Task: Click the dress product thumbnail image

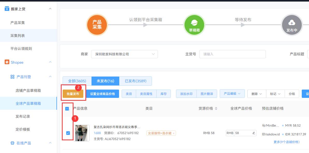Action: pyautogui.click(x=82, y=133)
